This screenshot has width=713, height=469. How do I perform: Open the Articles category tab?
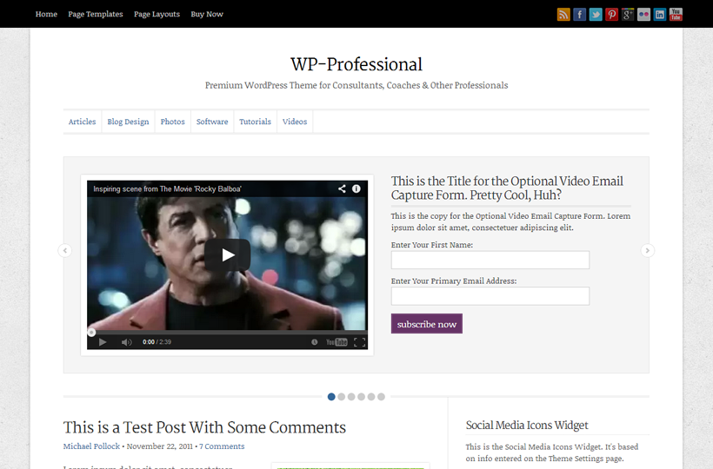click(83, 122)
